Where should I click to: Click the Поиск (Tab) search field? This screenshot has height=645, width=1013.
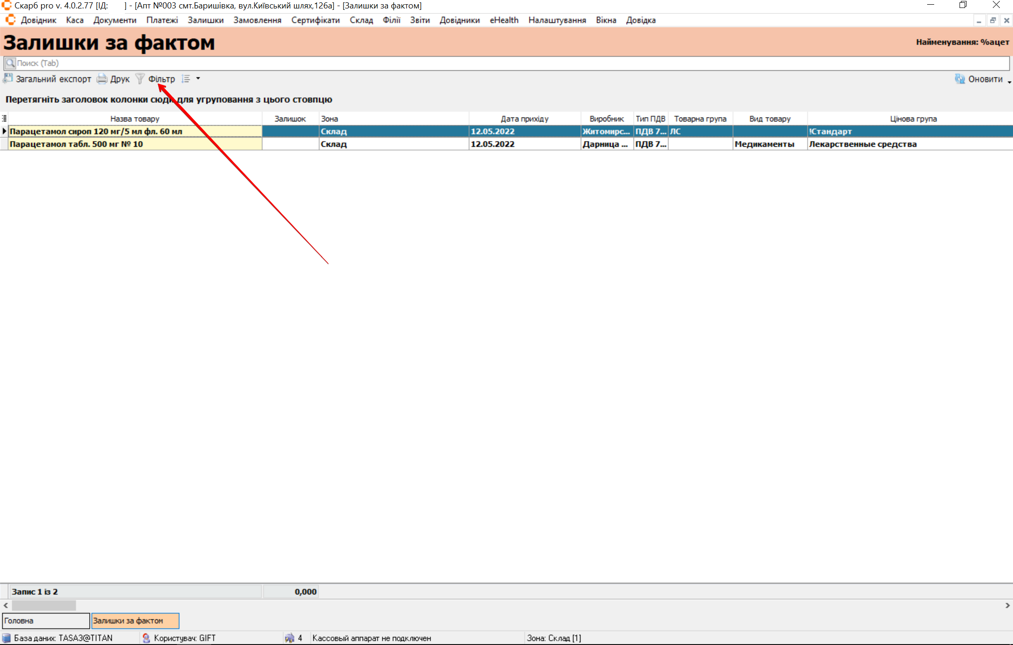[507, 63]
